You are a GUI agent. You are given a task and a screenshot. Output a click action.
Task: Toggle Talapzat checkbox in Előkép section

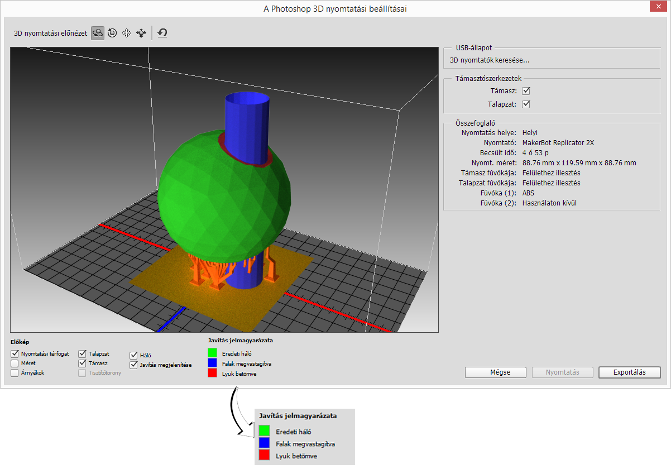point(83,354)
